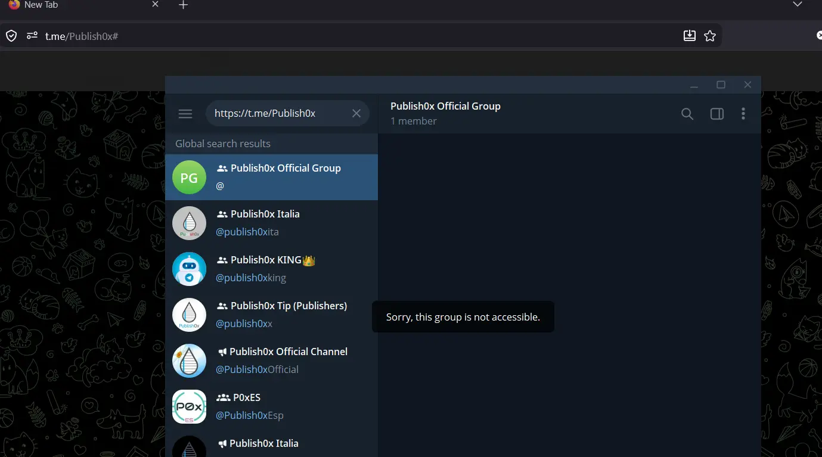Click the Firefox tracking protection shield icon

tap(11, 36)
